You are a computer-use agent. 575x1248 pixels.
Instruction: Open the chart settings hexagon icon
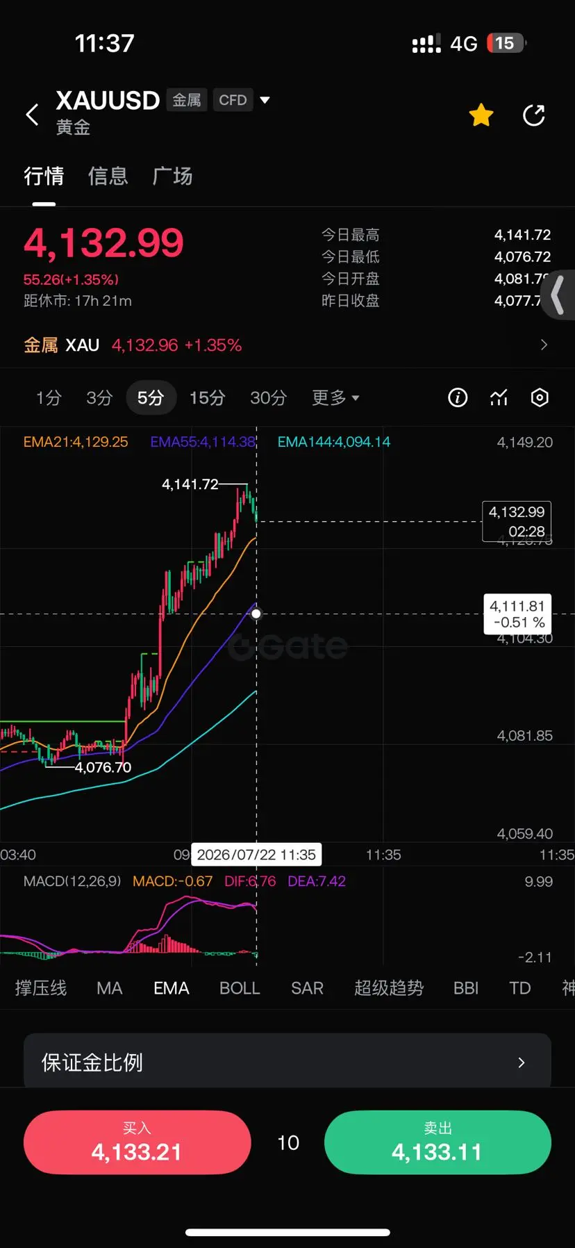(540, 397)
